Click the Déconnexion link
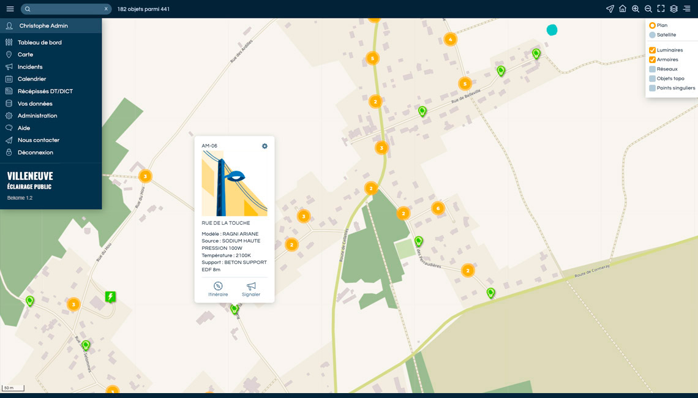The width and height of the screenshot is (698, 398). point(35,152)
